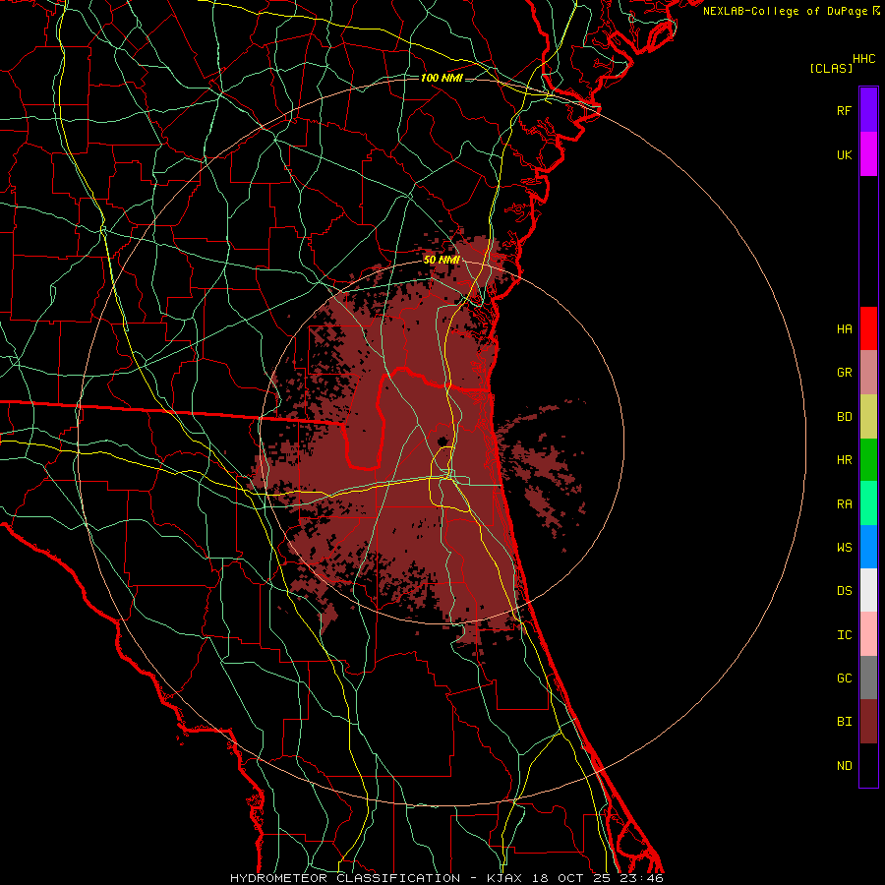The width and height of the screenshot is (885, 885).
Task: Click the UK legend label
Action: pyautogui.click(x=844, y=154)
